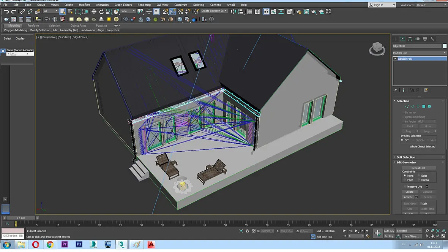Switch to the Freeform ribbon tab
448x252 pixels.
pos(33,25)
